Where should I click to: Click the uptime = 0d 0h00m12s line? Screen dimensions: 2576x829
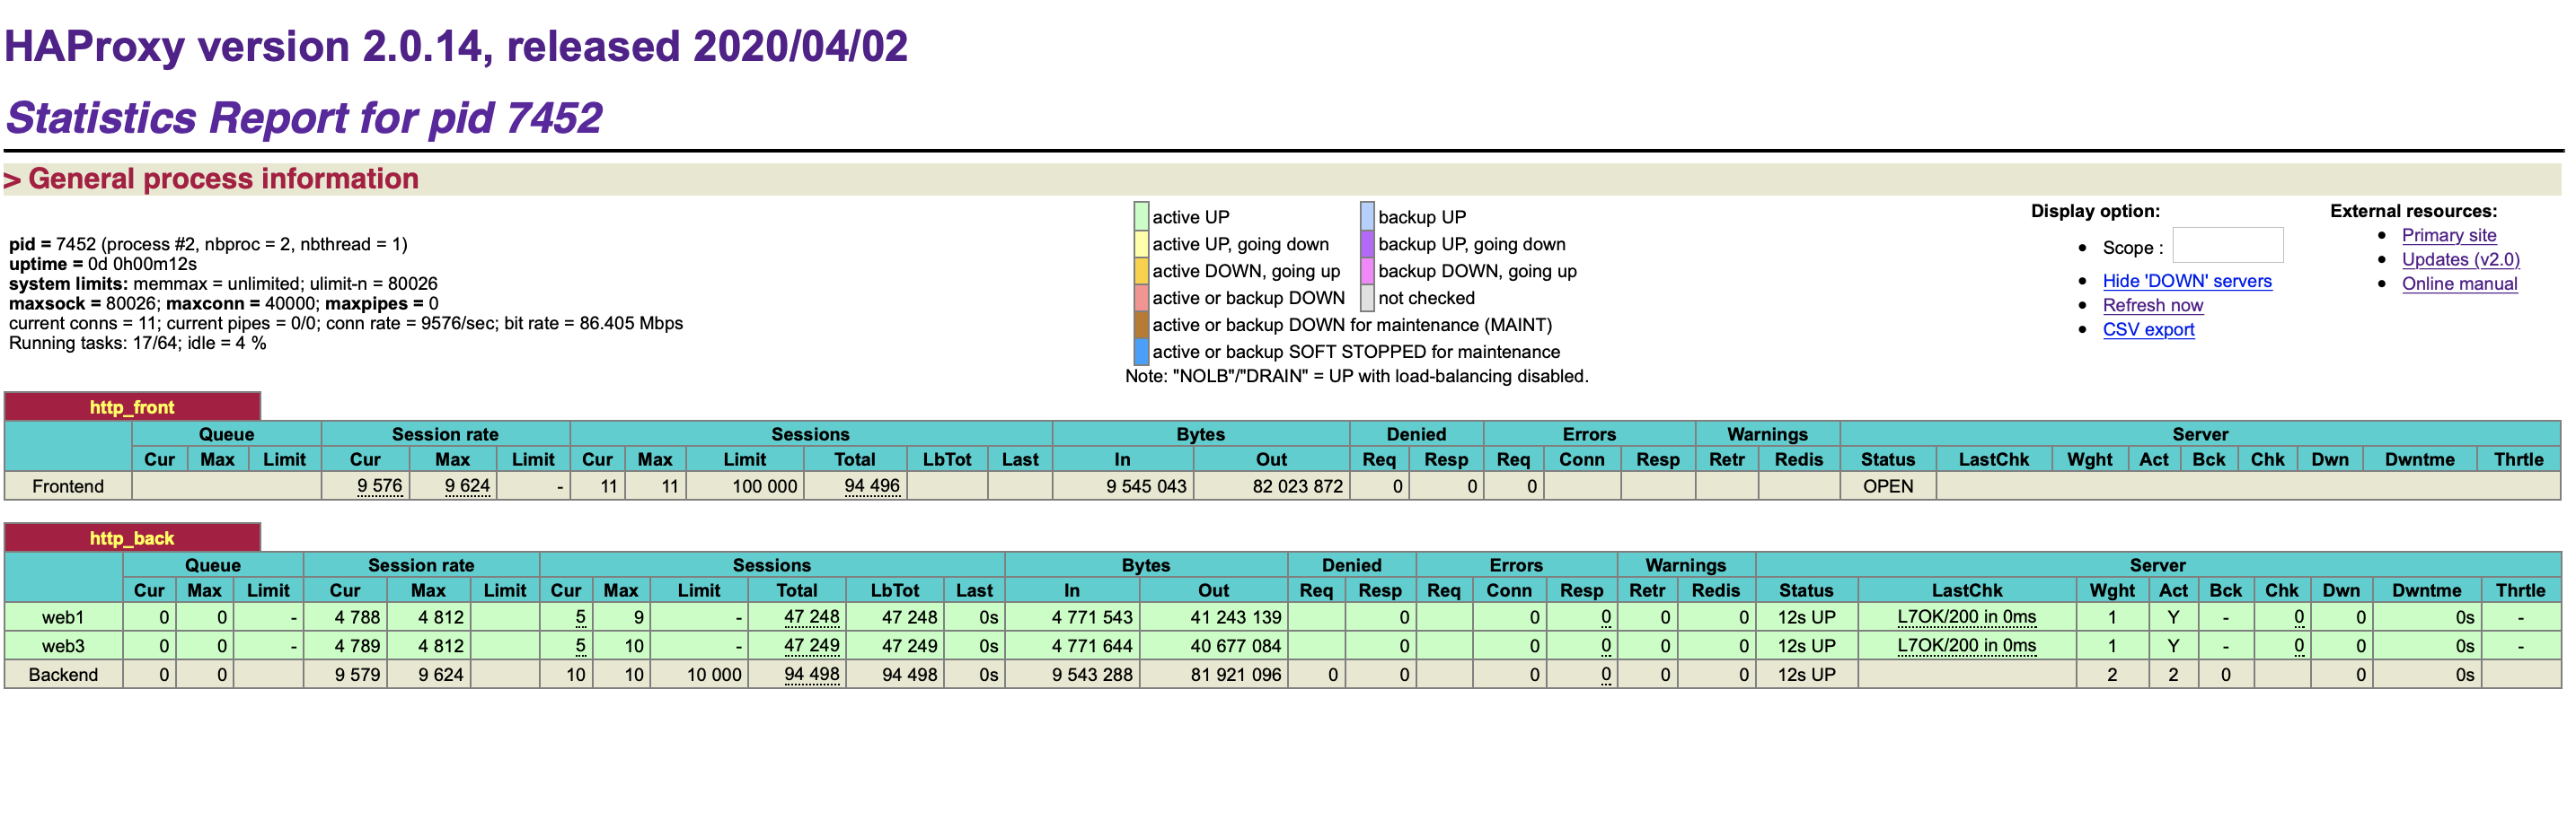tap(103, 264)
